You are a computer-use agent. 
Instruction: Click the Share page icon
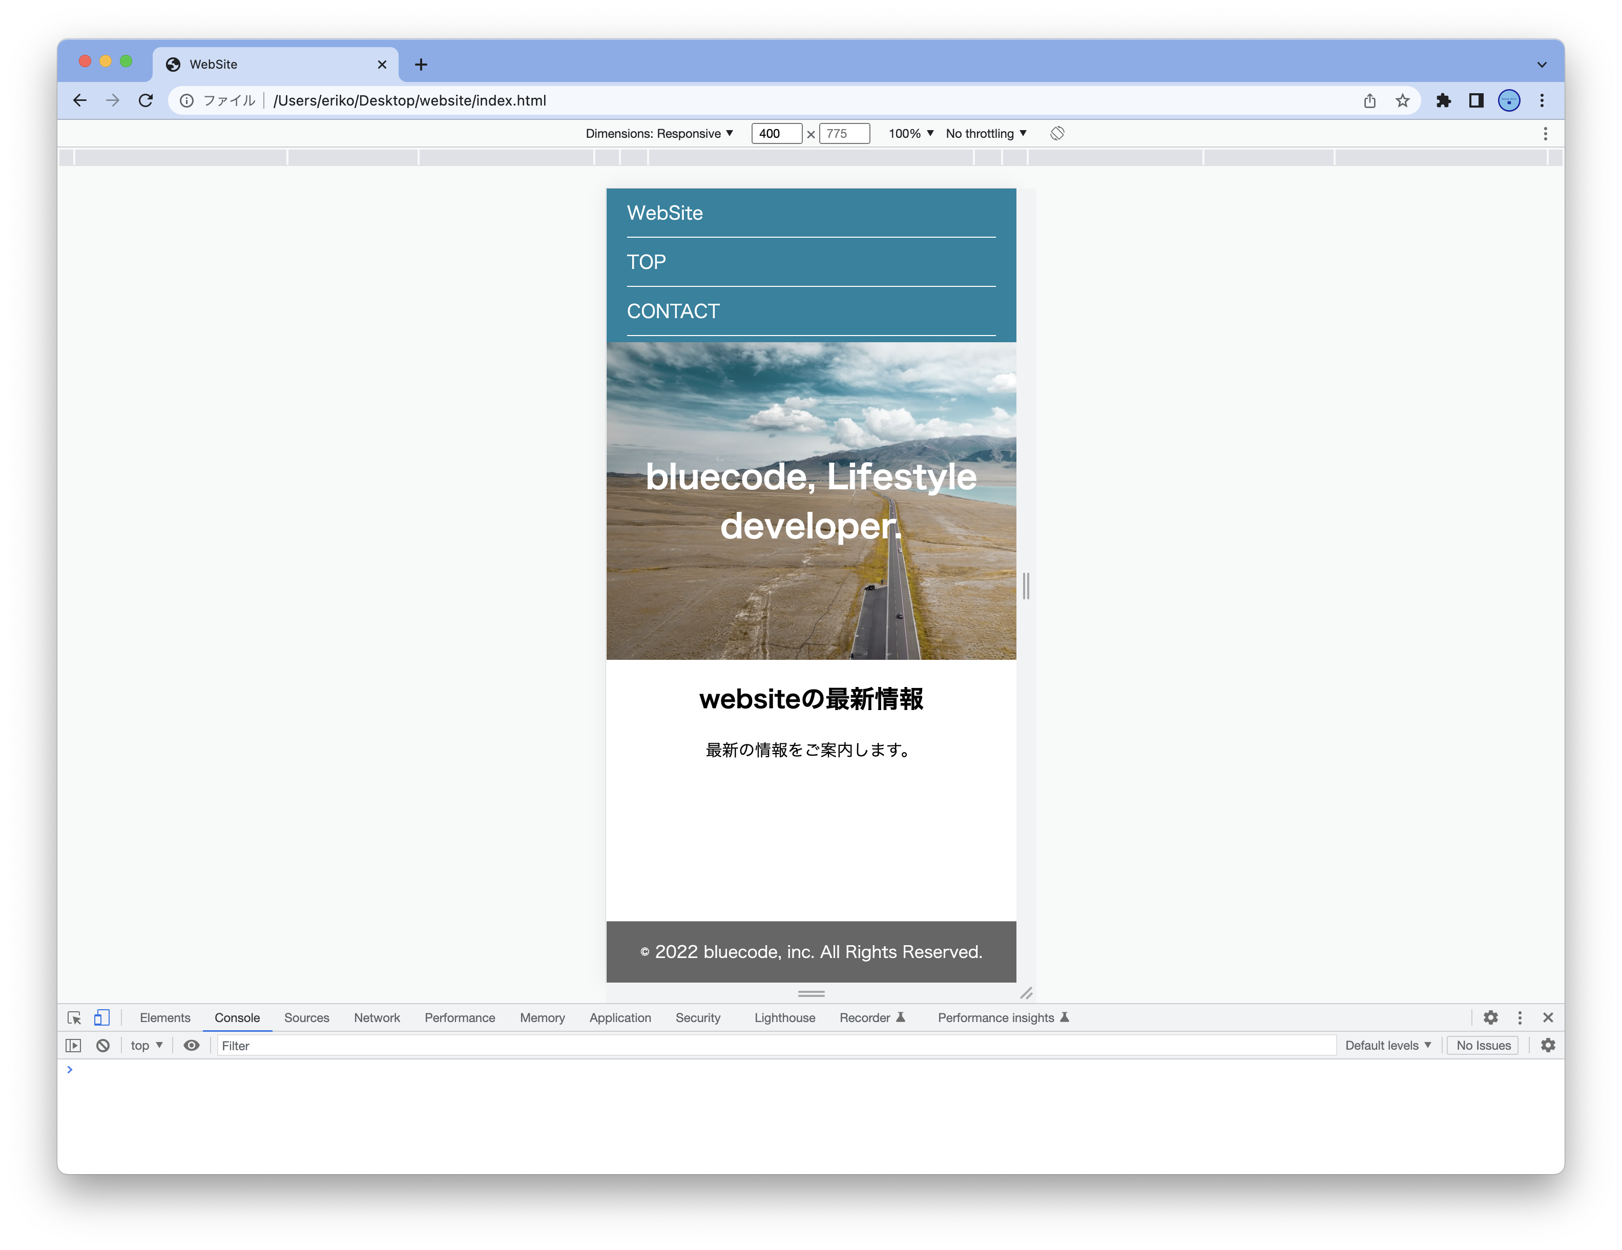pyautogui.click(x=1369, y=100)
